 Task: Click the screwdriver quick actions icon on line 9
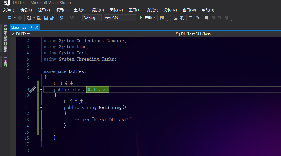(32, 89)
